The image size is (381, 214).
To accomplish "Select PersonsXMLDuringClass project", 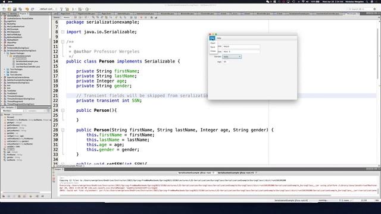I will pos(18,48).
